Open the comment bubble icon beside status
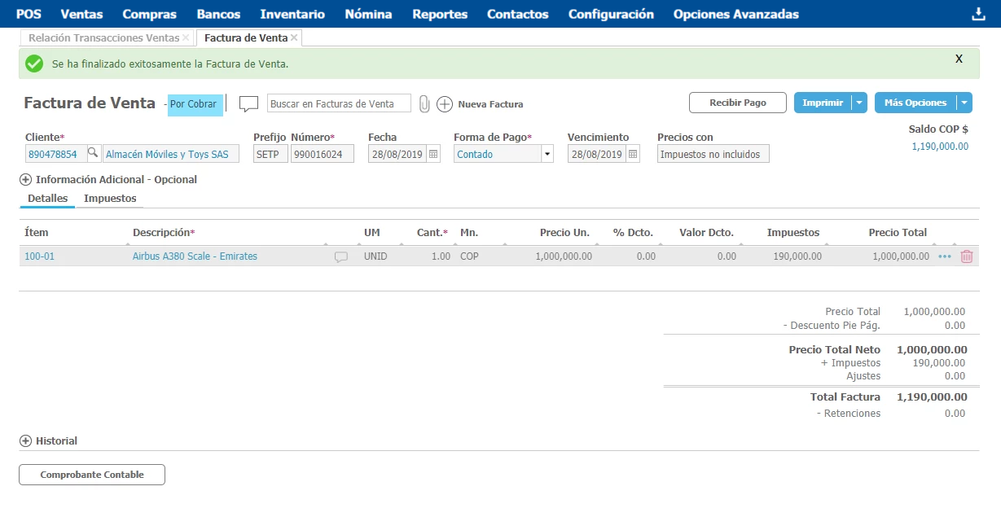 [248, 104]
